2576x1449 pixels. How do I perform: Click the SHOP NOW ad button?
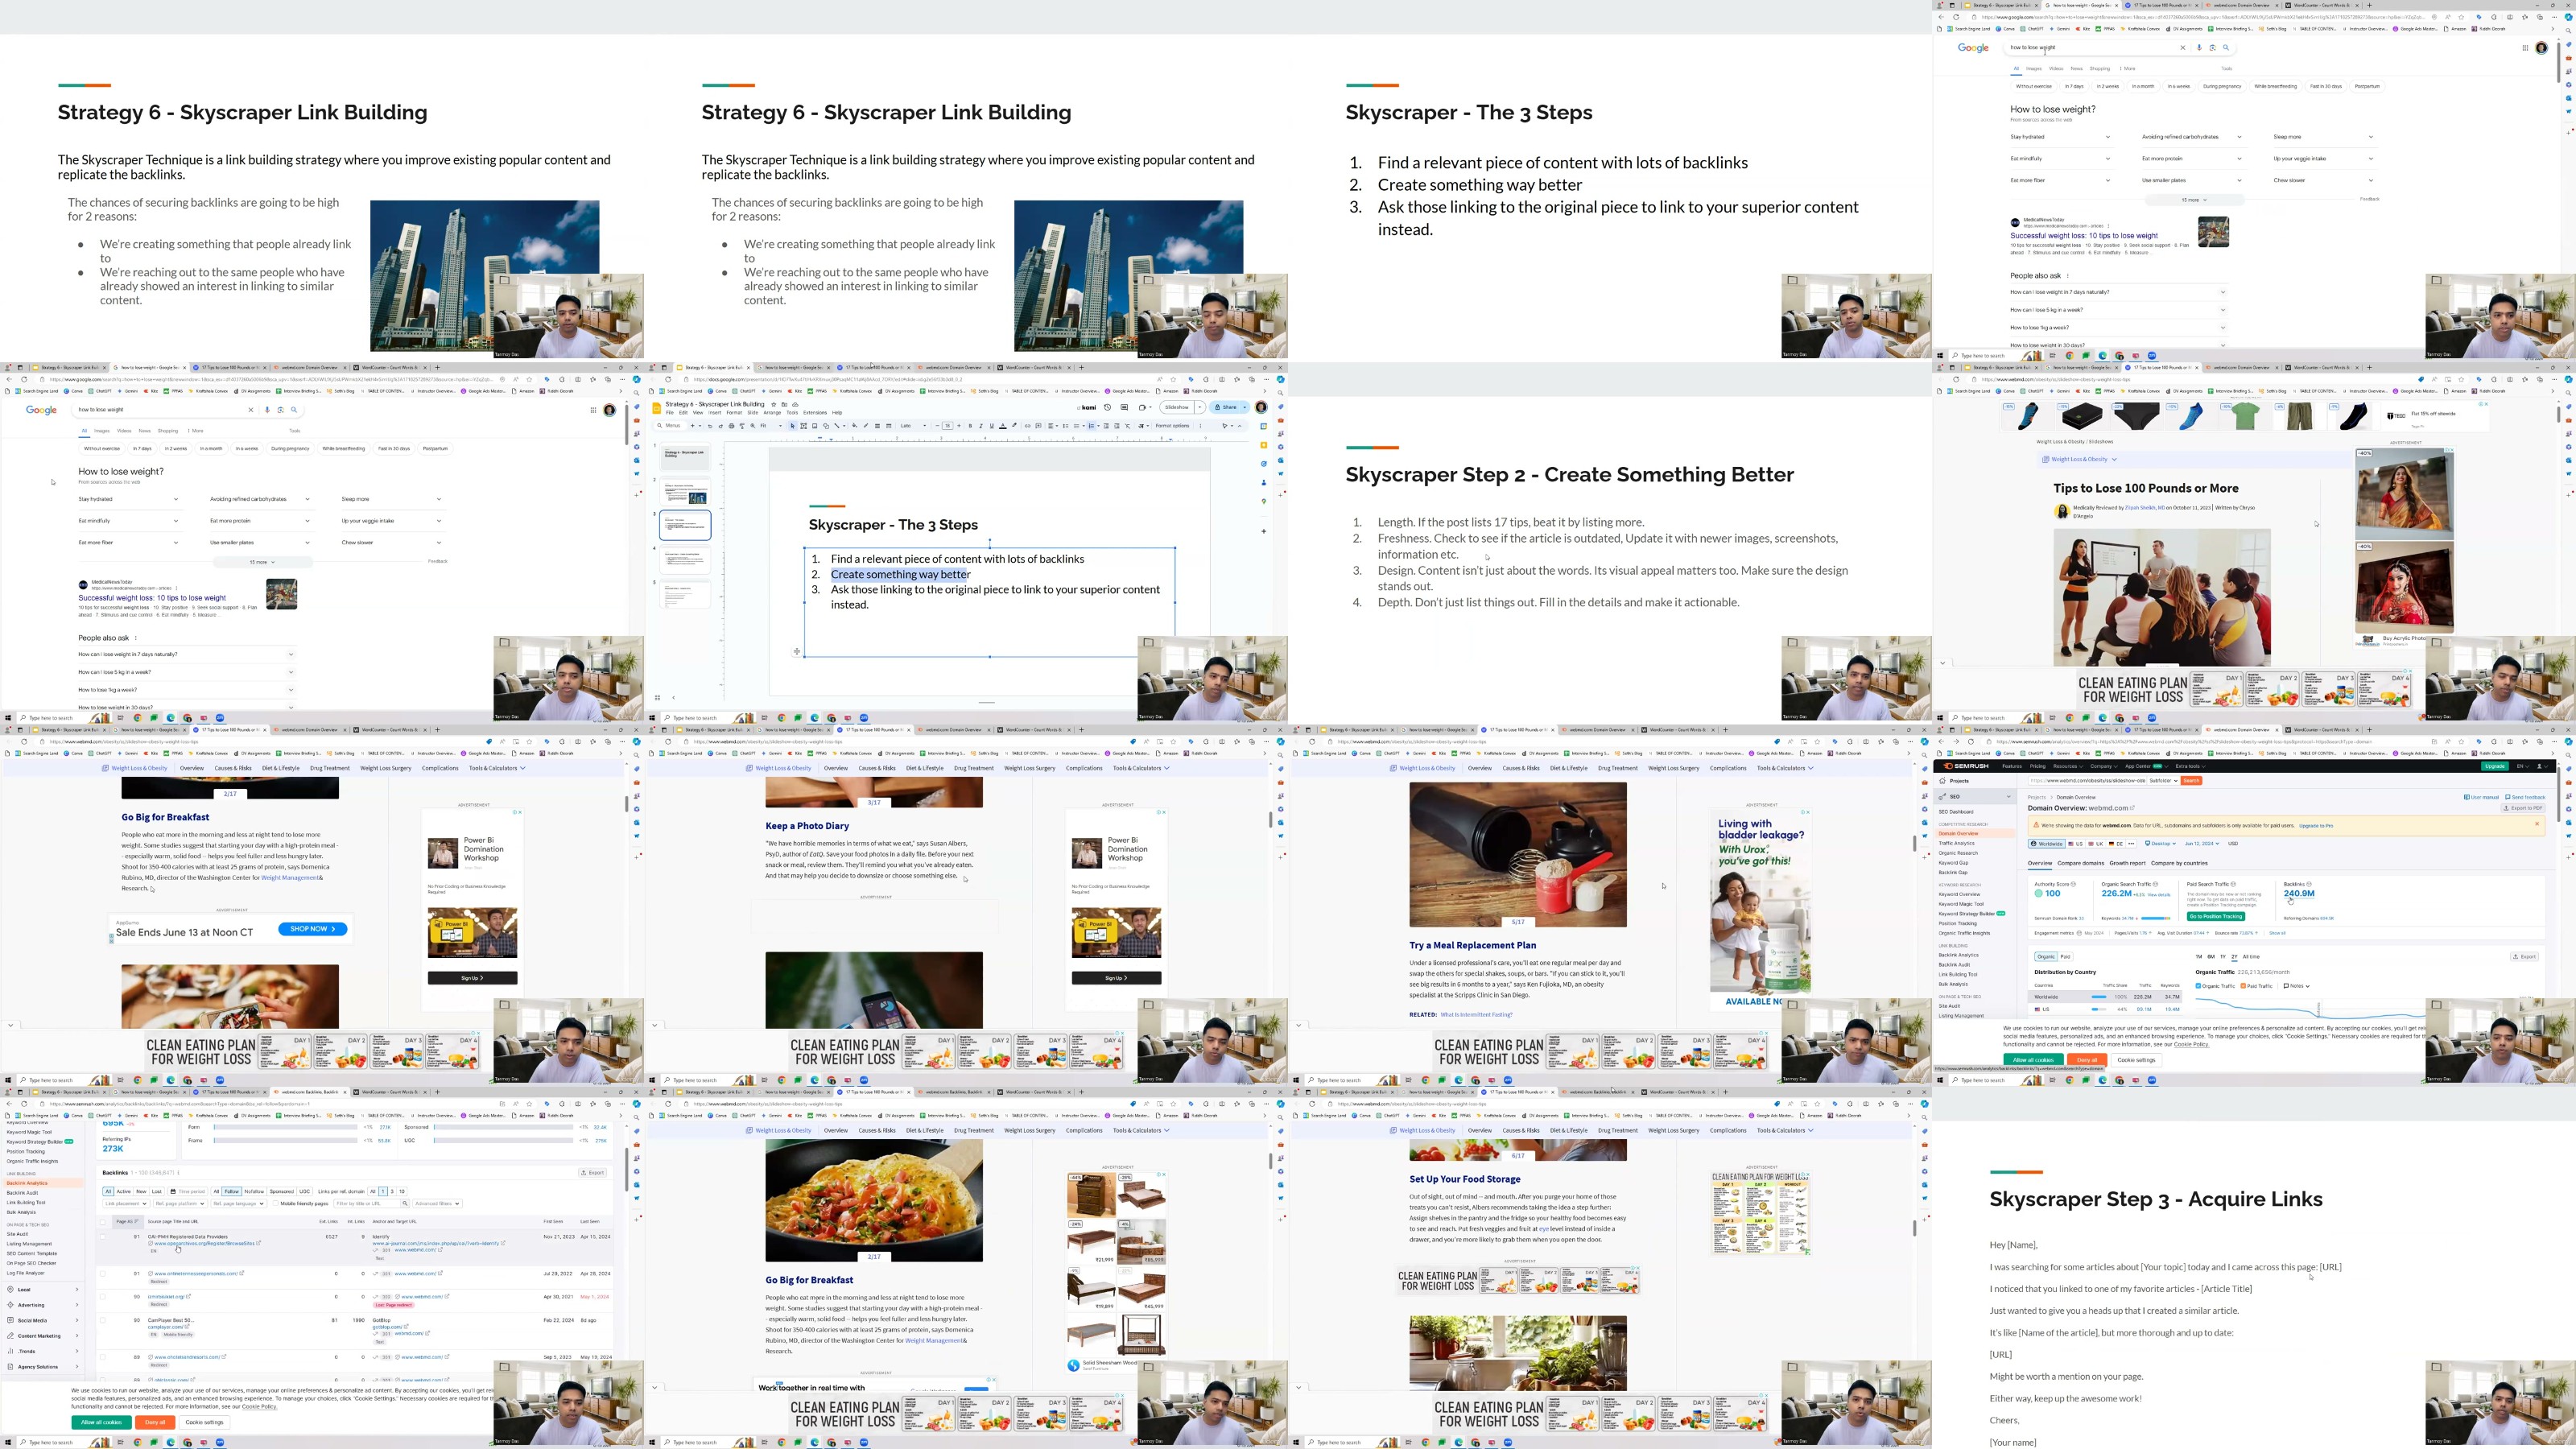(313, 929)
